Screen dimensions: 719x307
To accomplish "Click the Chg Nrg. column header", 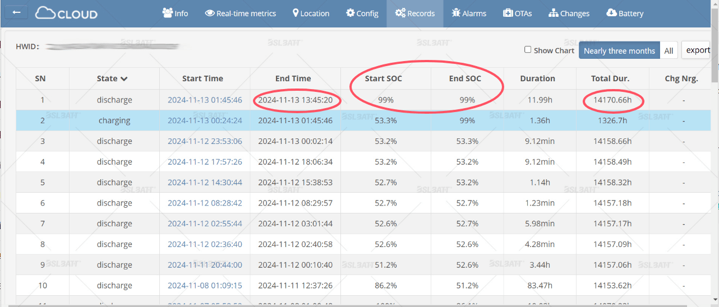I will (681, 78).
